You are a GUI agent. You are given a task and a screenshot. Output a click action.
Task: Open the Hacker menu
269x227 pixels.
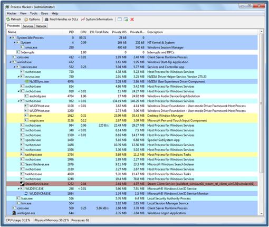12,13
